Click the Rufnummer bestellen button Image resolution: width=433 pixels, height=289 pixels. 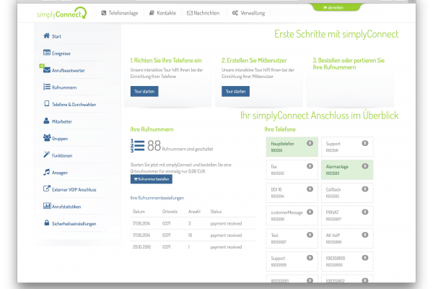152,179
